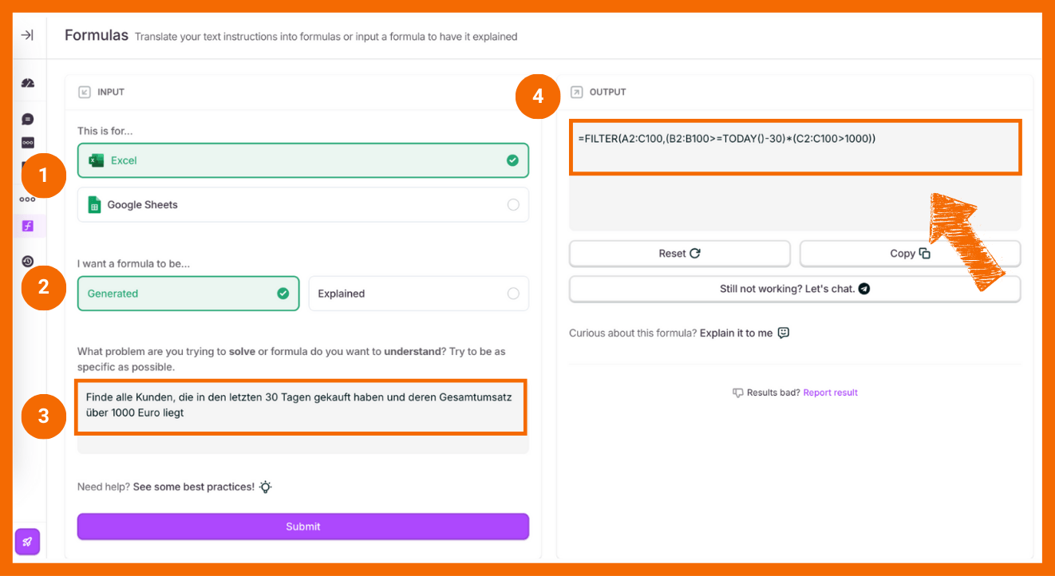Open the history clock icon in sidebar
This screenshot has height=576, width=1055.
point(28,261)
